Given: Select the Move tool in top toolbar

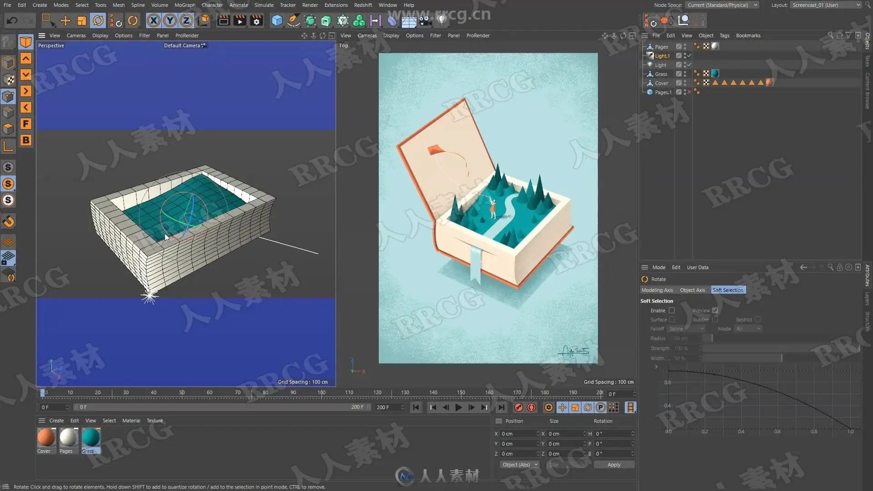Looking at the screenshot, I should point(65,20).
